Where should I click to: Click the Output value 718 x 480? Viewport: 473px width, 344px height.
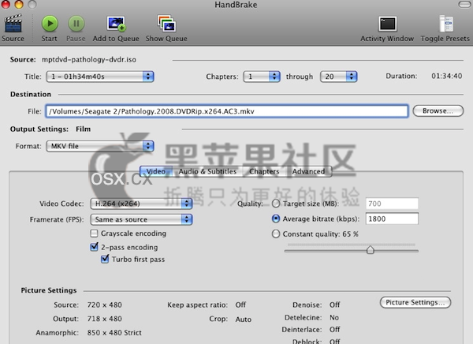[104, 319]
